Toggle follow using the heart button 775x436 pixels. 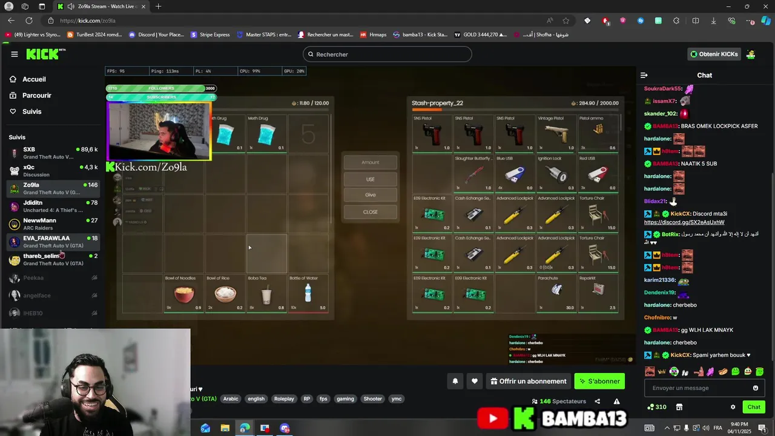pos(475,381)
